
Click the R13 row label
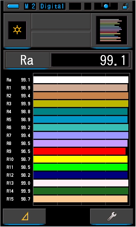[x=10, y=183]
